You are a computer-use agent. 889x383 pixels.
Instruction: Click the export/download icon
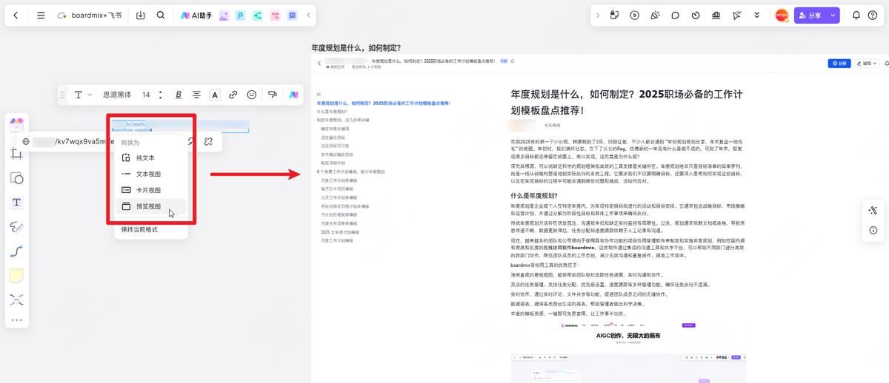[x=141, y=15]
